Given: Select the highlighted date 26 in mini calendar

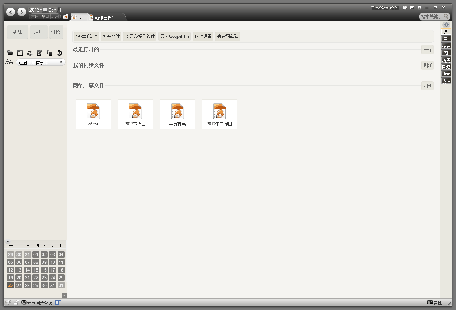Looking at the screenshot, I should pyautogui.click(x=11, y=285).
